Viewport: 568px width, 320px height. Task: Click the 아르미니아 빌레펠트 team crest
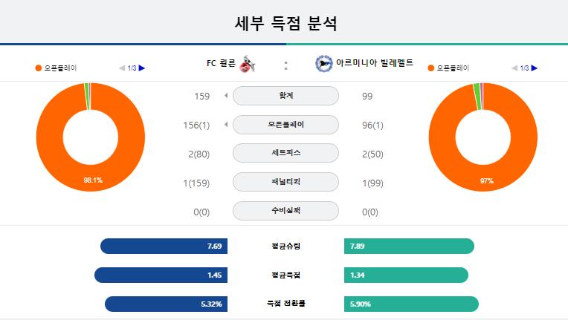coord(323,64)
